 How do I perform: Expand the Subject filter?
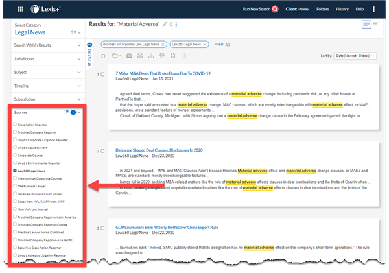coord(47,72)
